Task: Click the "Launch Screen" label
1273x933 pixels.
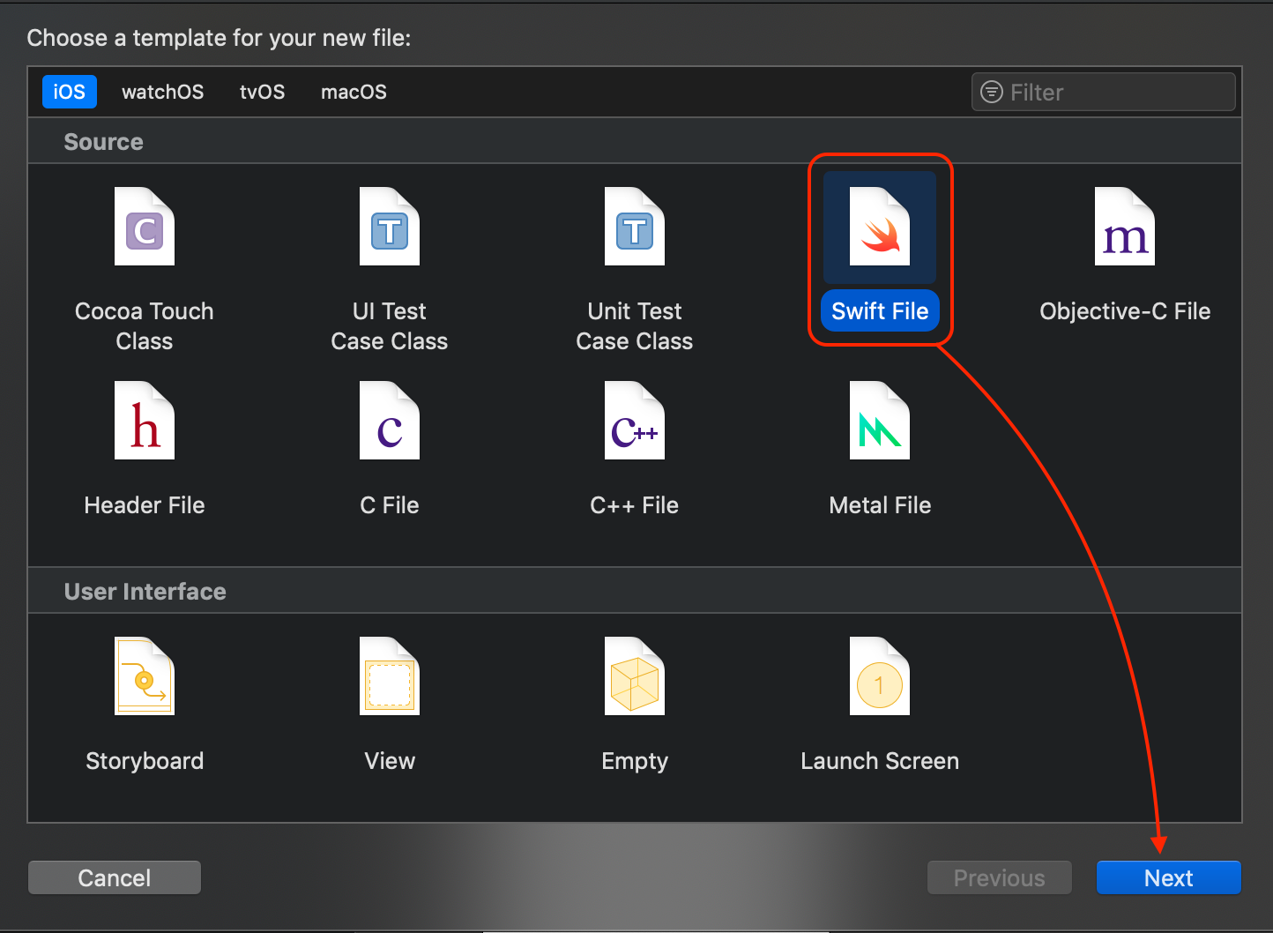Action: 880,761
